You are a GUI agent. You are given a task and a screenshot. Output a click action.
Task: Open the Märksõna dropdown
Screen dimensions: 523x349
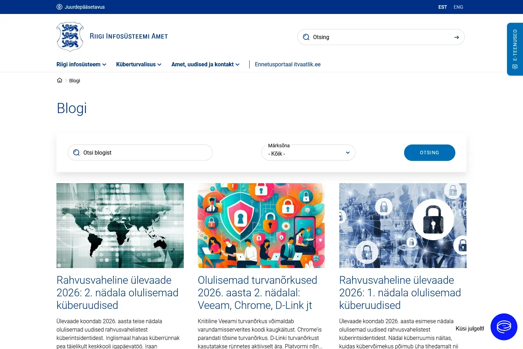[x=308, y=153]
